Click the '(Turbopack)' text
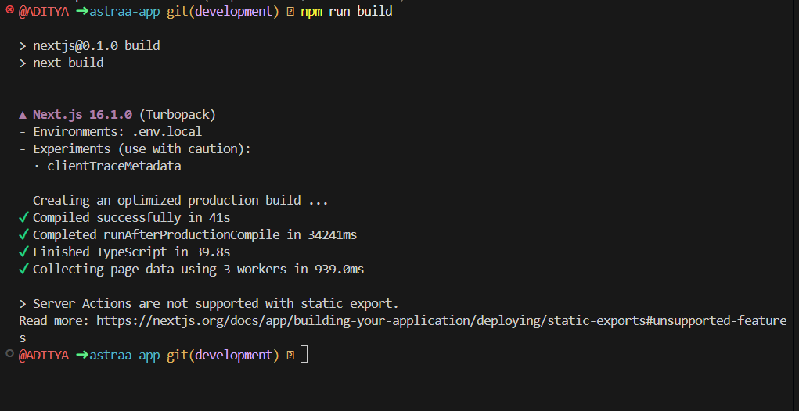Image resolution: width=799 pixels, height=411 pixels. (178, 115)
